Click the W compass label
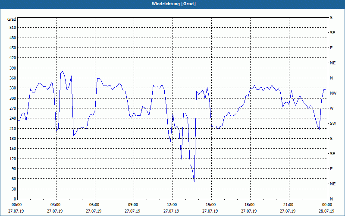This screenshot has width=345, height=216. coord(332,108)
